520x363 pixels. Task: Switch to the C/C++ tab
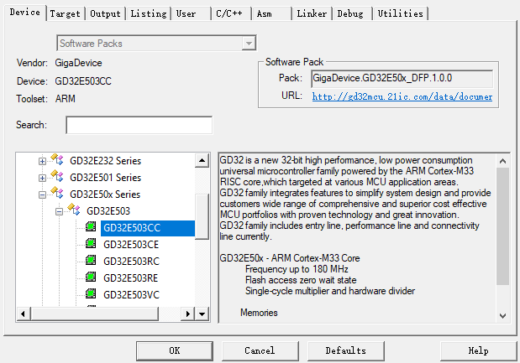[x=229, y=13]
